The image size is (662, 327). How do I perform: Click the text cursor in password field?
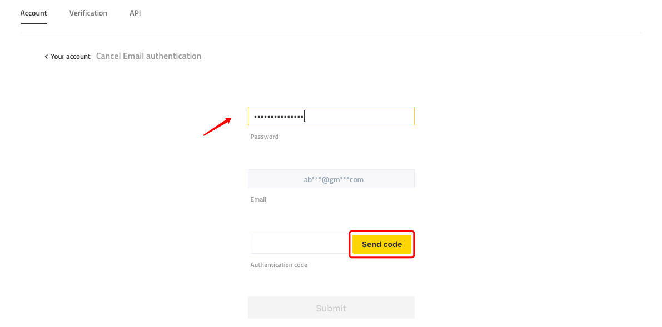point(305,116)
